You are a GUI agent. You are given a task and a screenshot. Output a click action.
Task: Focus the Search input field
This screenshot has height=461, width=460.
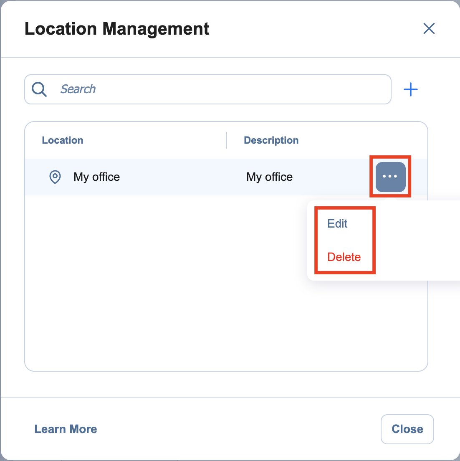(217, 89)
